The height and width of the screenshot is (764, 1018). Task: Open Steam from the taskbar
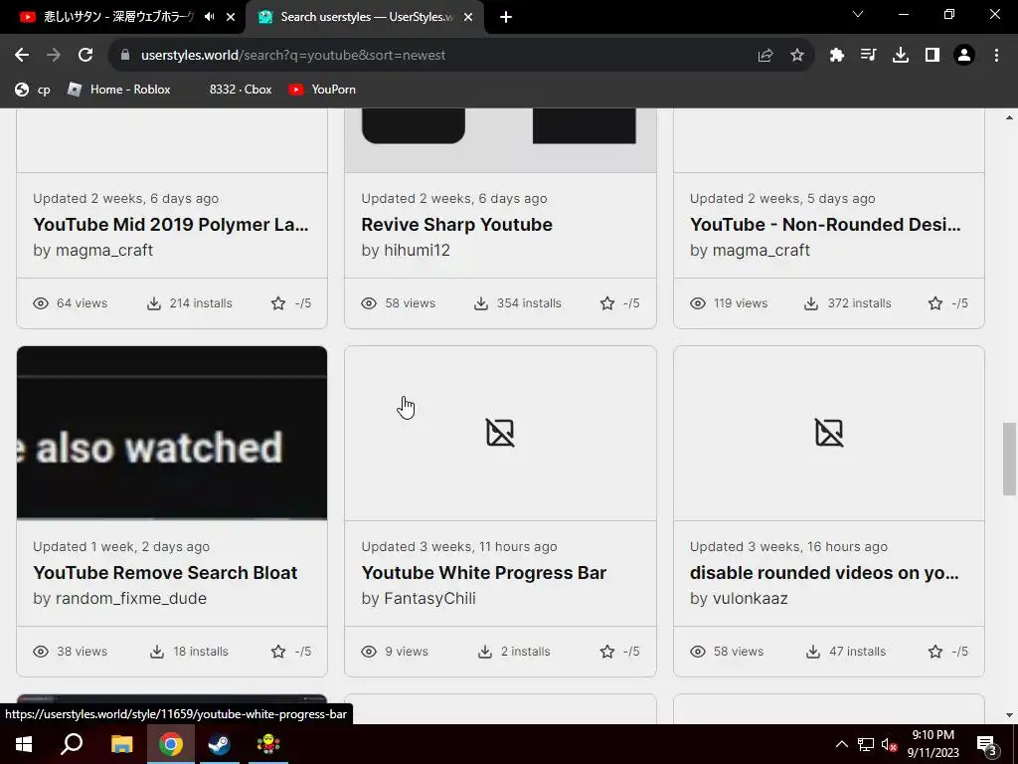tap(220, 744)
